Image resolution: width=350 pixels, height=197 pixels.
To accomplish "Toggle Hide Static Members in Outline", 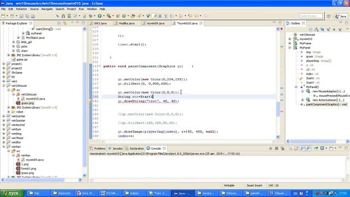I will tap(328, 30).
